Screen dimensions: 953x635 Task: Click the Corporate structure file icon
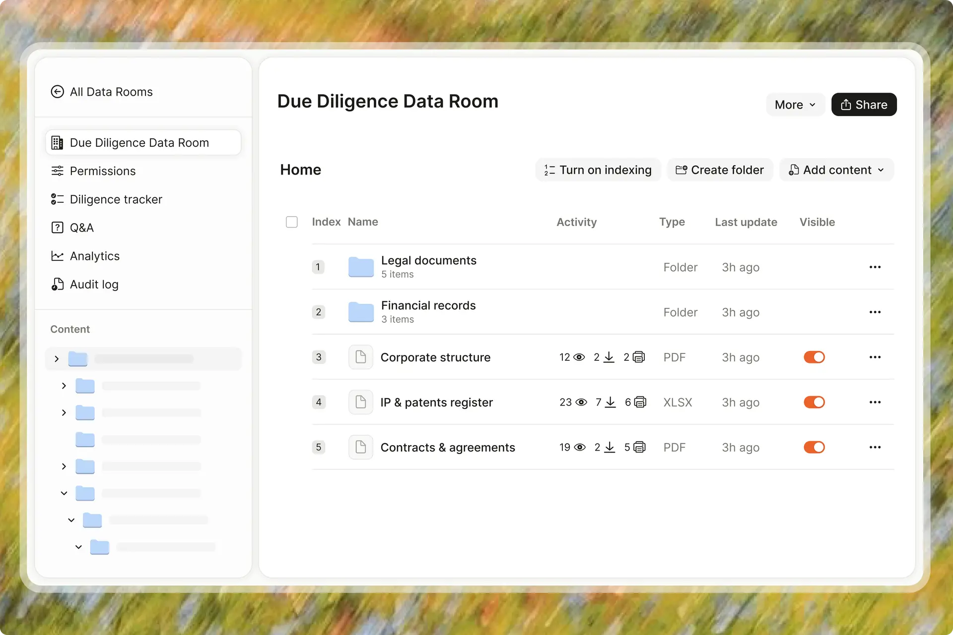tap(361, 357)
